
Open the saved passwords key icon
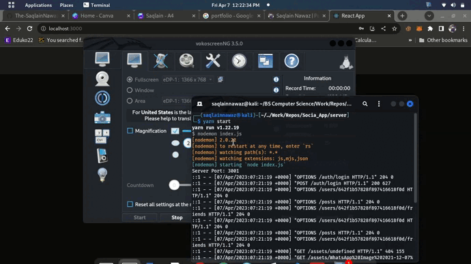tap(361, 29)
